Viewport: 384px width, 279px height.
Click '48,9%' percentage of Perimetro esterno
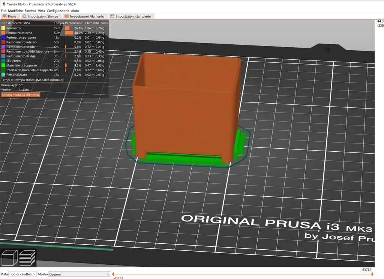tap(78, 33)
